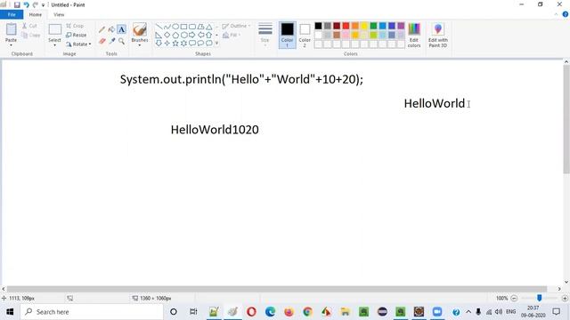Screen dimensions: 570x320
Task: Expand the Shapes gallery more arrow
Action: [x=217, y=44]
